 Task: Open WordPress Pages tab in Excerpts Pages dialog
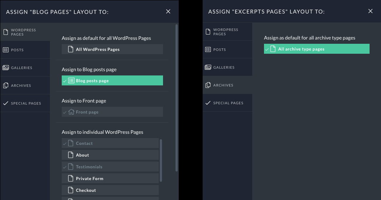228,32
